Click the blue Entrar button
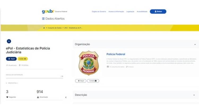The width and height of the screenshot is (199, 112). pyautogui.click(x=158, y=12)
